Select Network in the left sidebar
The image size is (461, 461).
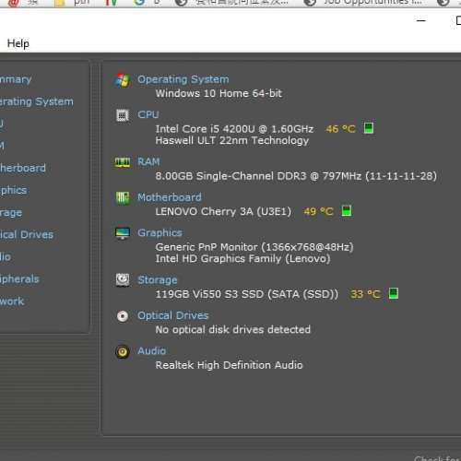tap(12, 301)
